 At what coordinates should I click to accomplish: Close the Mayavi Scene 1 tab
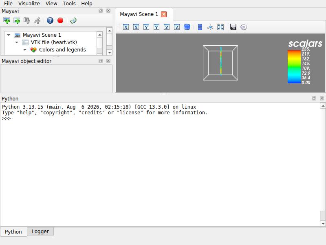tap(164, 14)
